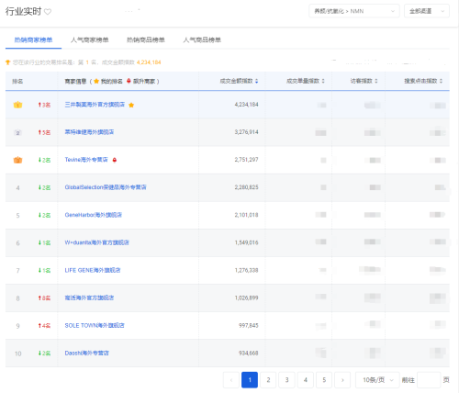Viewport: 459px width, 393px height.
Task: Sort by 搜索点击指数 column arrows
Action: tap(441, 81)
